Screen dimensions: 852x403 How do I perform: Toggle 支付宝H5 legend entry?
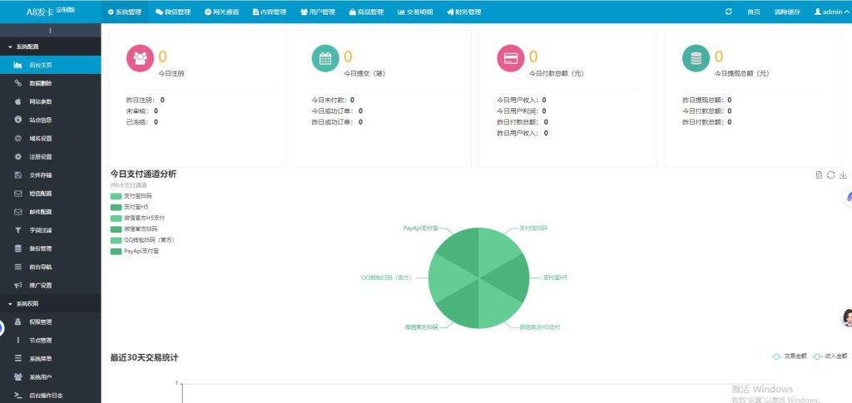(x=129, y=207)
